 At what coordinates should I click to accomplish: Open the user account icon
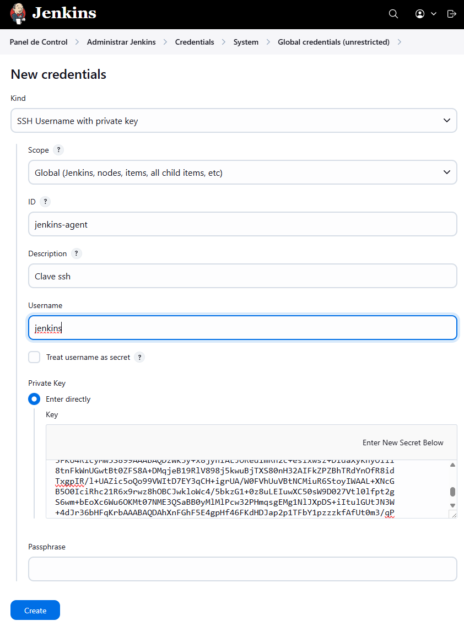point(420,14)
